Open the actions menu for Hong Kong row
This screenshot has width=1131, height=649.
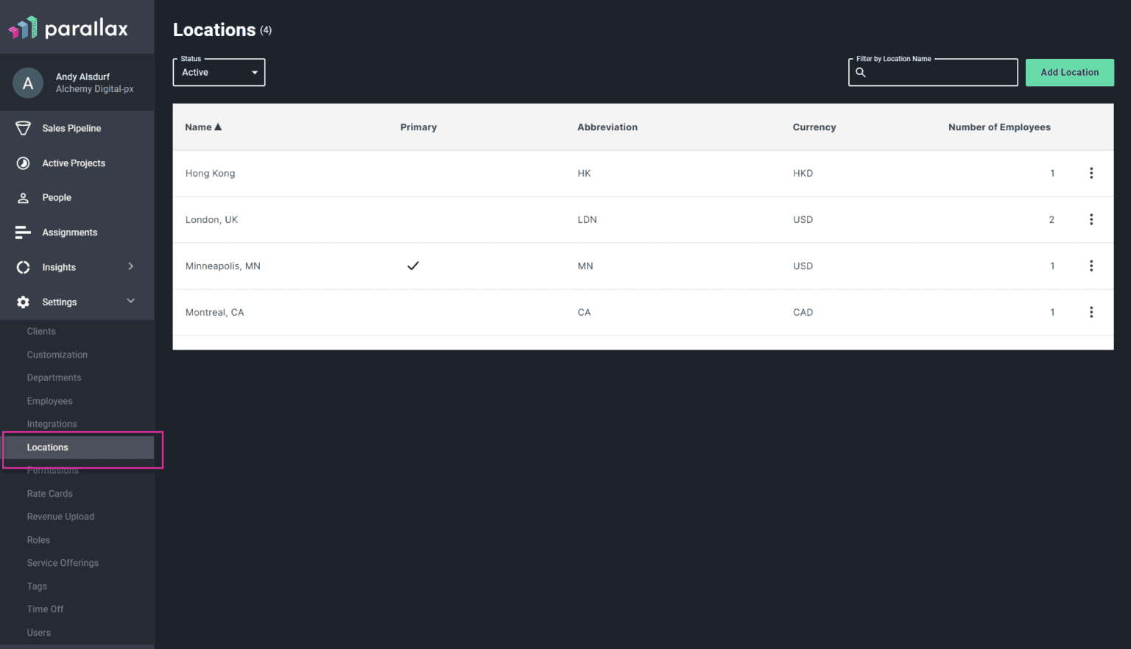[1092, 173]
